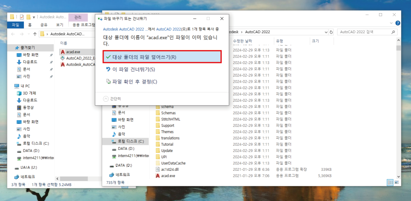Sort by 크기 column header

coord(315,41)
